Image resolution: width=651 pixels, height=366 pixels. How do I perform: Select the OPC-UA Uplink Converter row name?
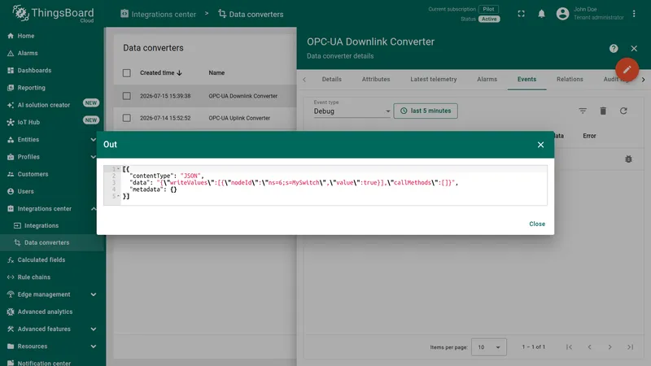[x=239, y=118]
